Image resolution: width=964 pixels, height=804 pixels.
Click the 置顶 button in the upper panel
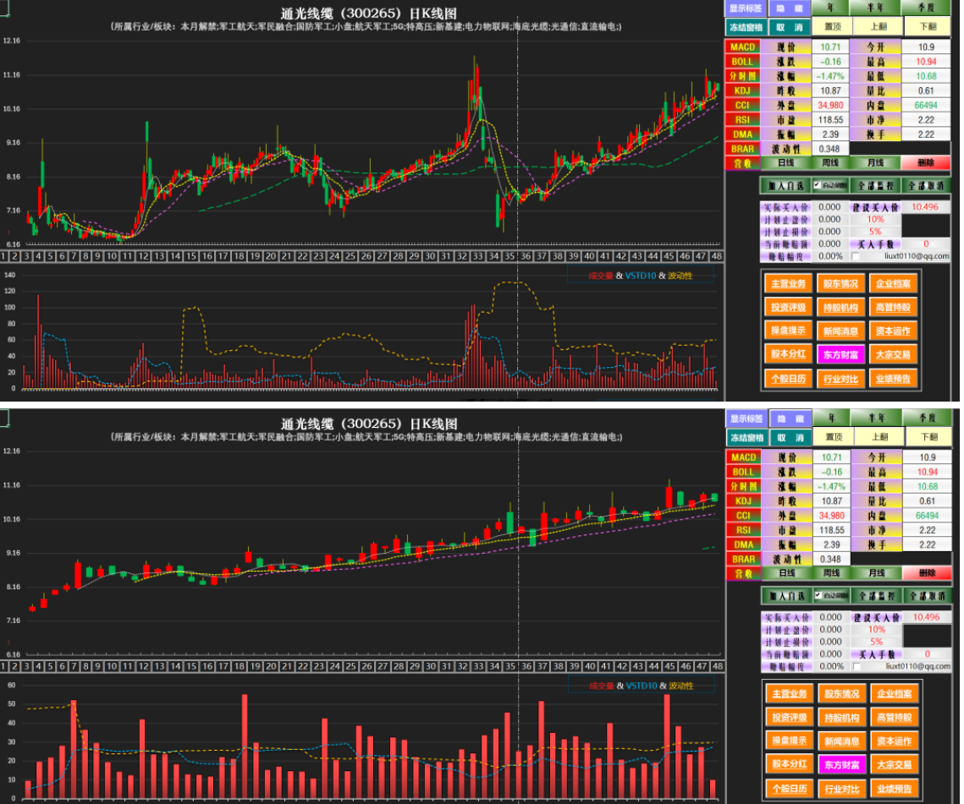pos(833,26)
